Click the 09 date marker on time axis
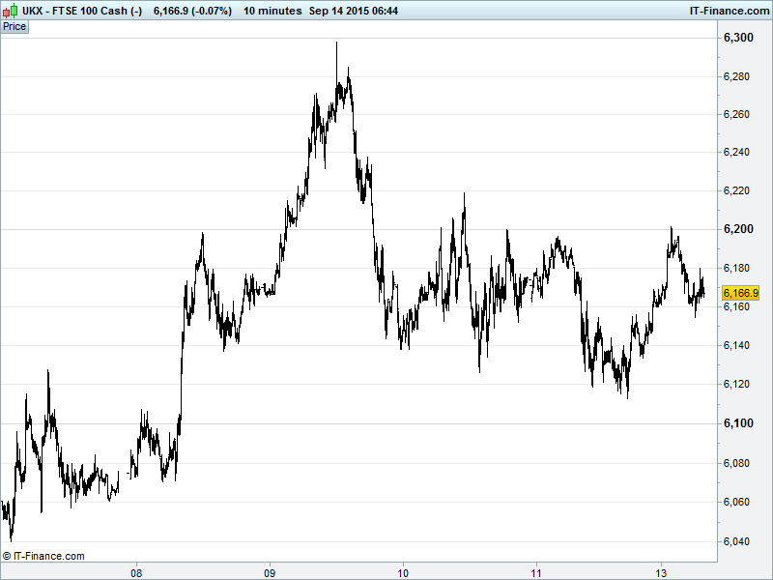 tap(270, 571)
